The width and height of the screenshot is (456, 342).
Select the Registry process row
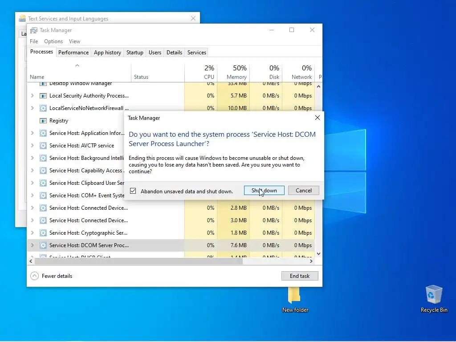(x=76, y=121)
